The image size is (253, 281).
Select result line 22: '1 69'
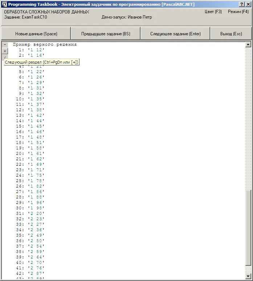(x=30, y=164)
